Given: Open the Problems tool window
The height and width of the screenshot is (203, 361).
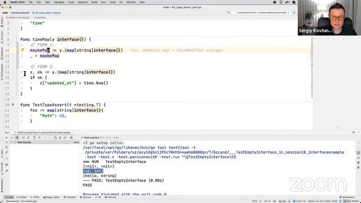Looking at the screenshot, I should 70,197.
